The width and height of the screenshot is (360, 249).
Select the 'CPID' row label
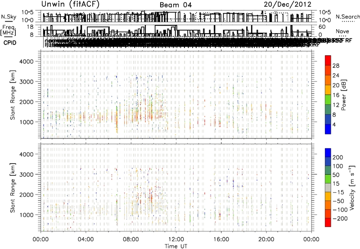click(10, 43)
